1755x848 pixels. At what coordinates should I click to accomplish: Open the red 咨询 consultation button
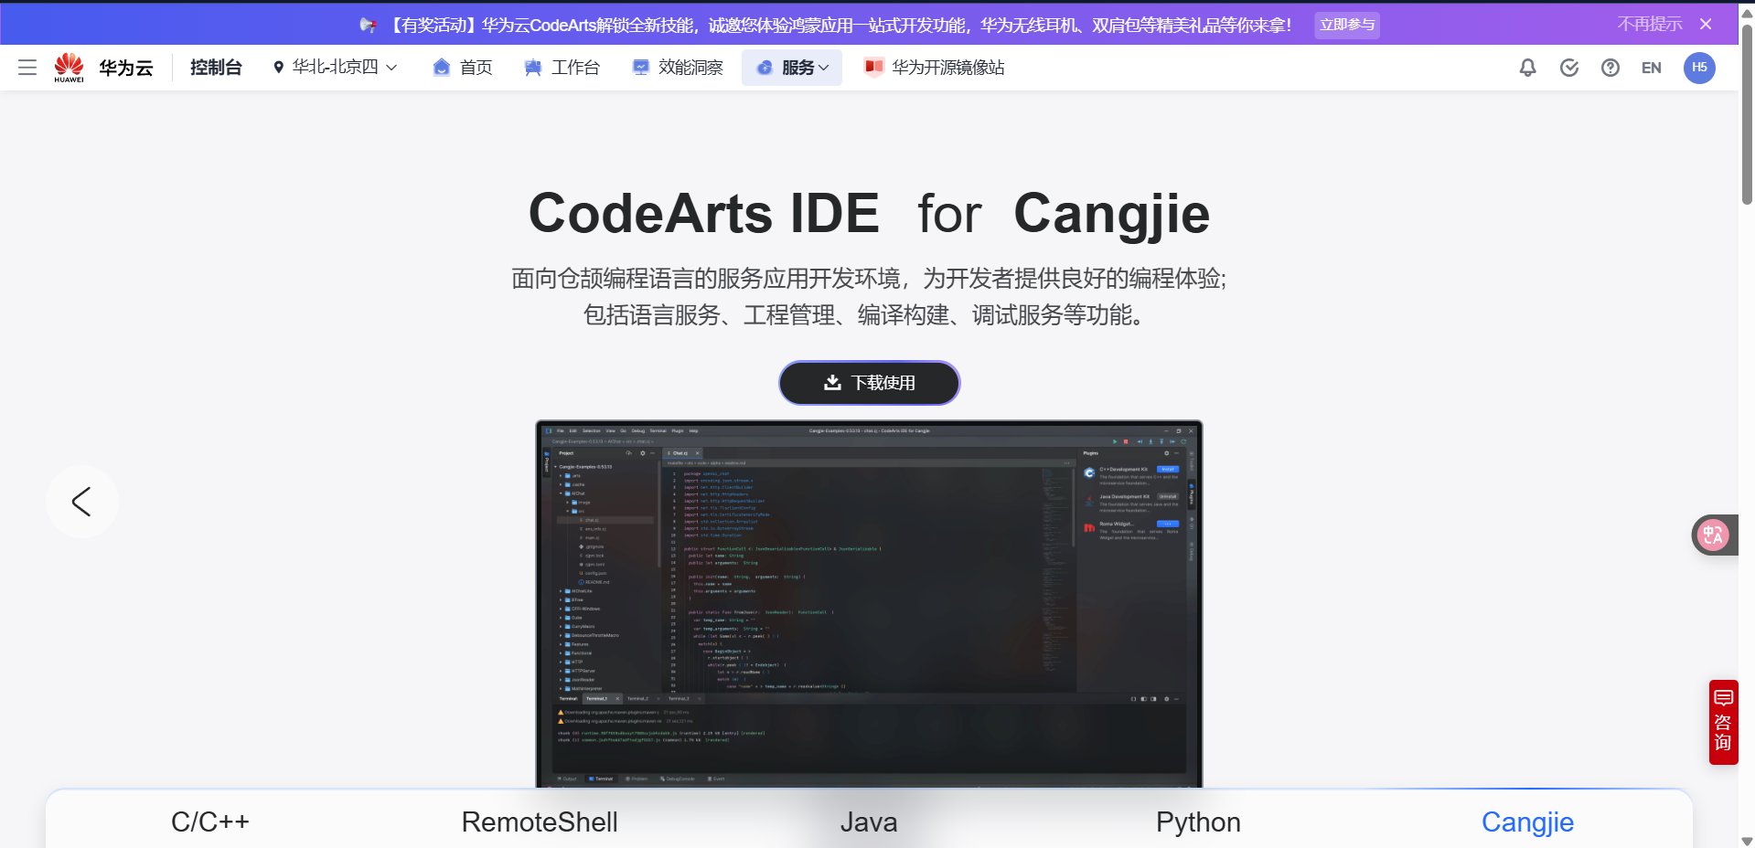click(x=1723, y=722)
